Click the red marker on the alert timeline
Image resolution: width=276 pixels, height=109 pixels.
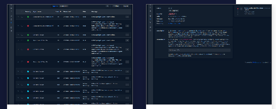tap(238, 9)
